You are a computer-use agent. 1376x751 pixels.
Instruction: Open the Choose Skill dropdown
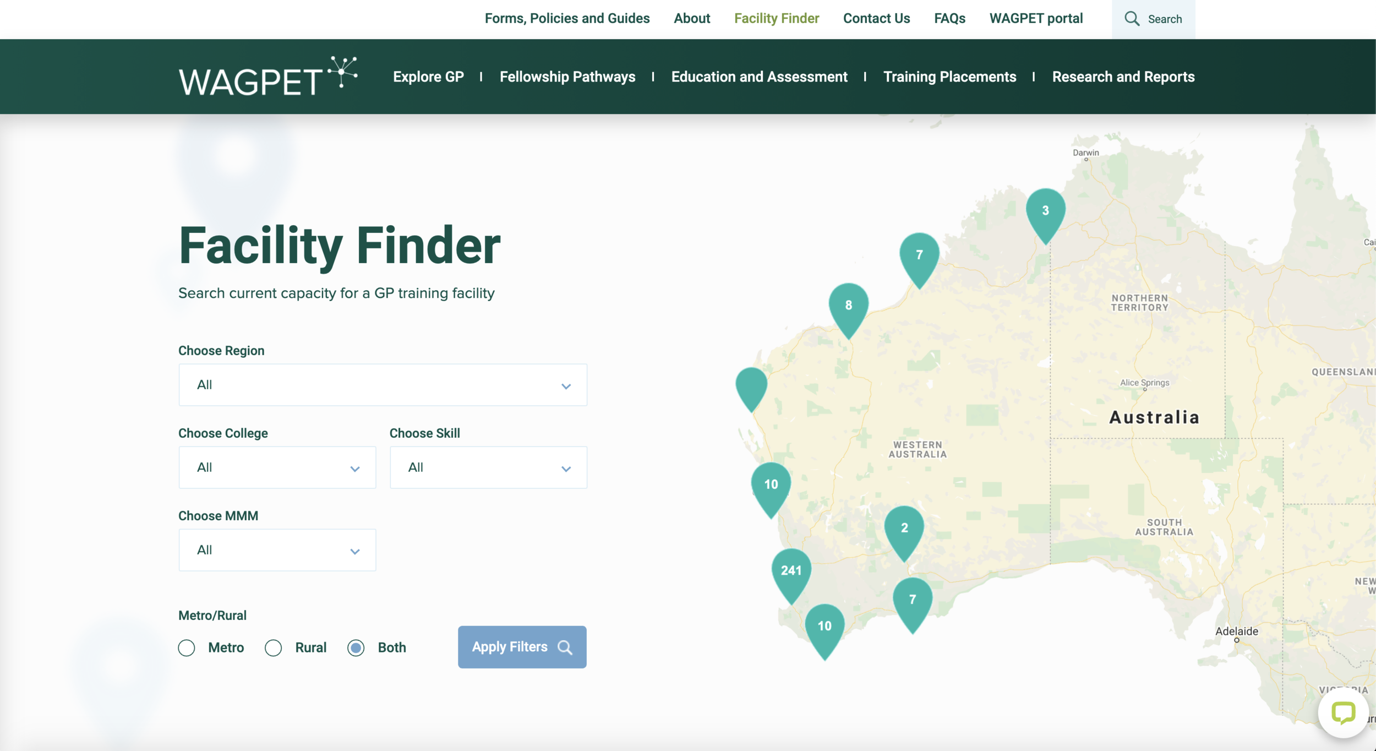pyautogui.click(x=488, y=467)
